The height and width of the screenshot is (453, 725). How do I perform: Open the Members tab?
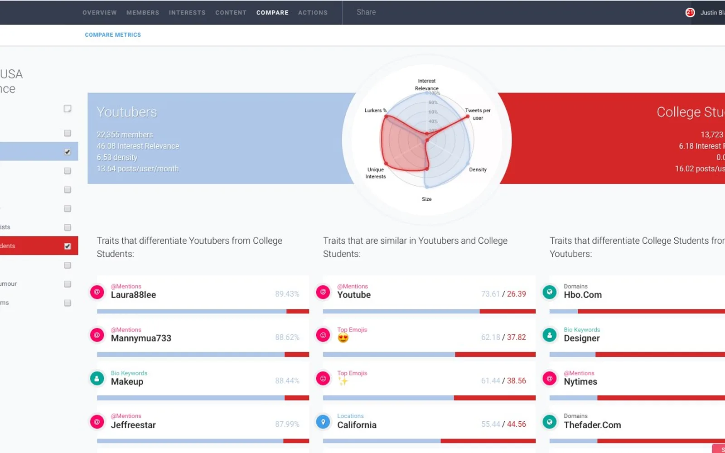coord(143,13)
